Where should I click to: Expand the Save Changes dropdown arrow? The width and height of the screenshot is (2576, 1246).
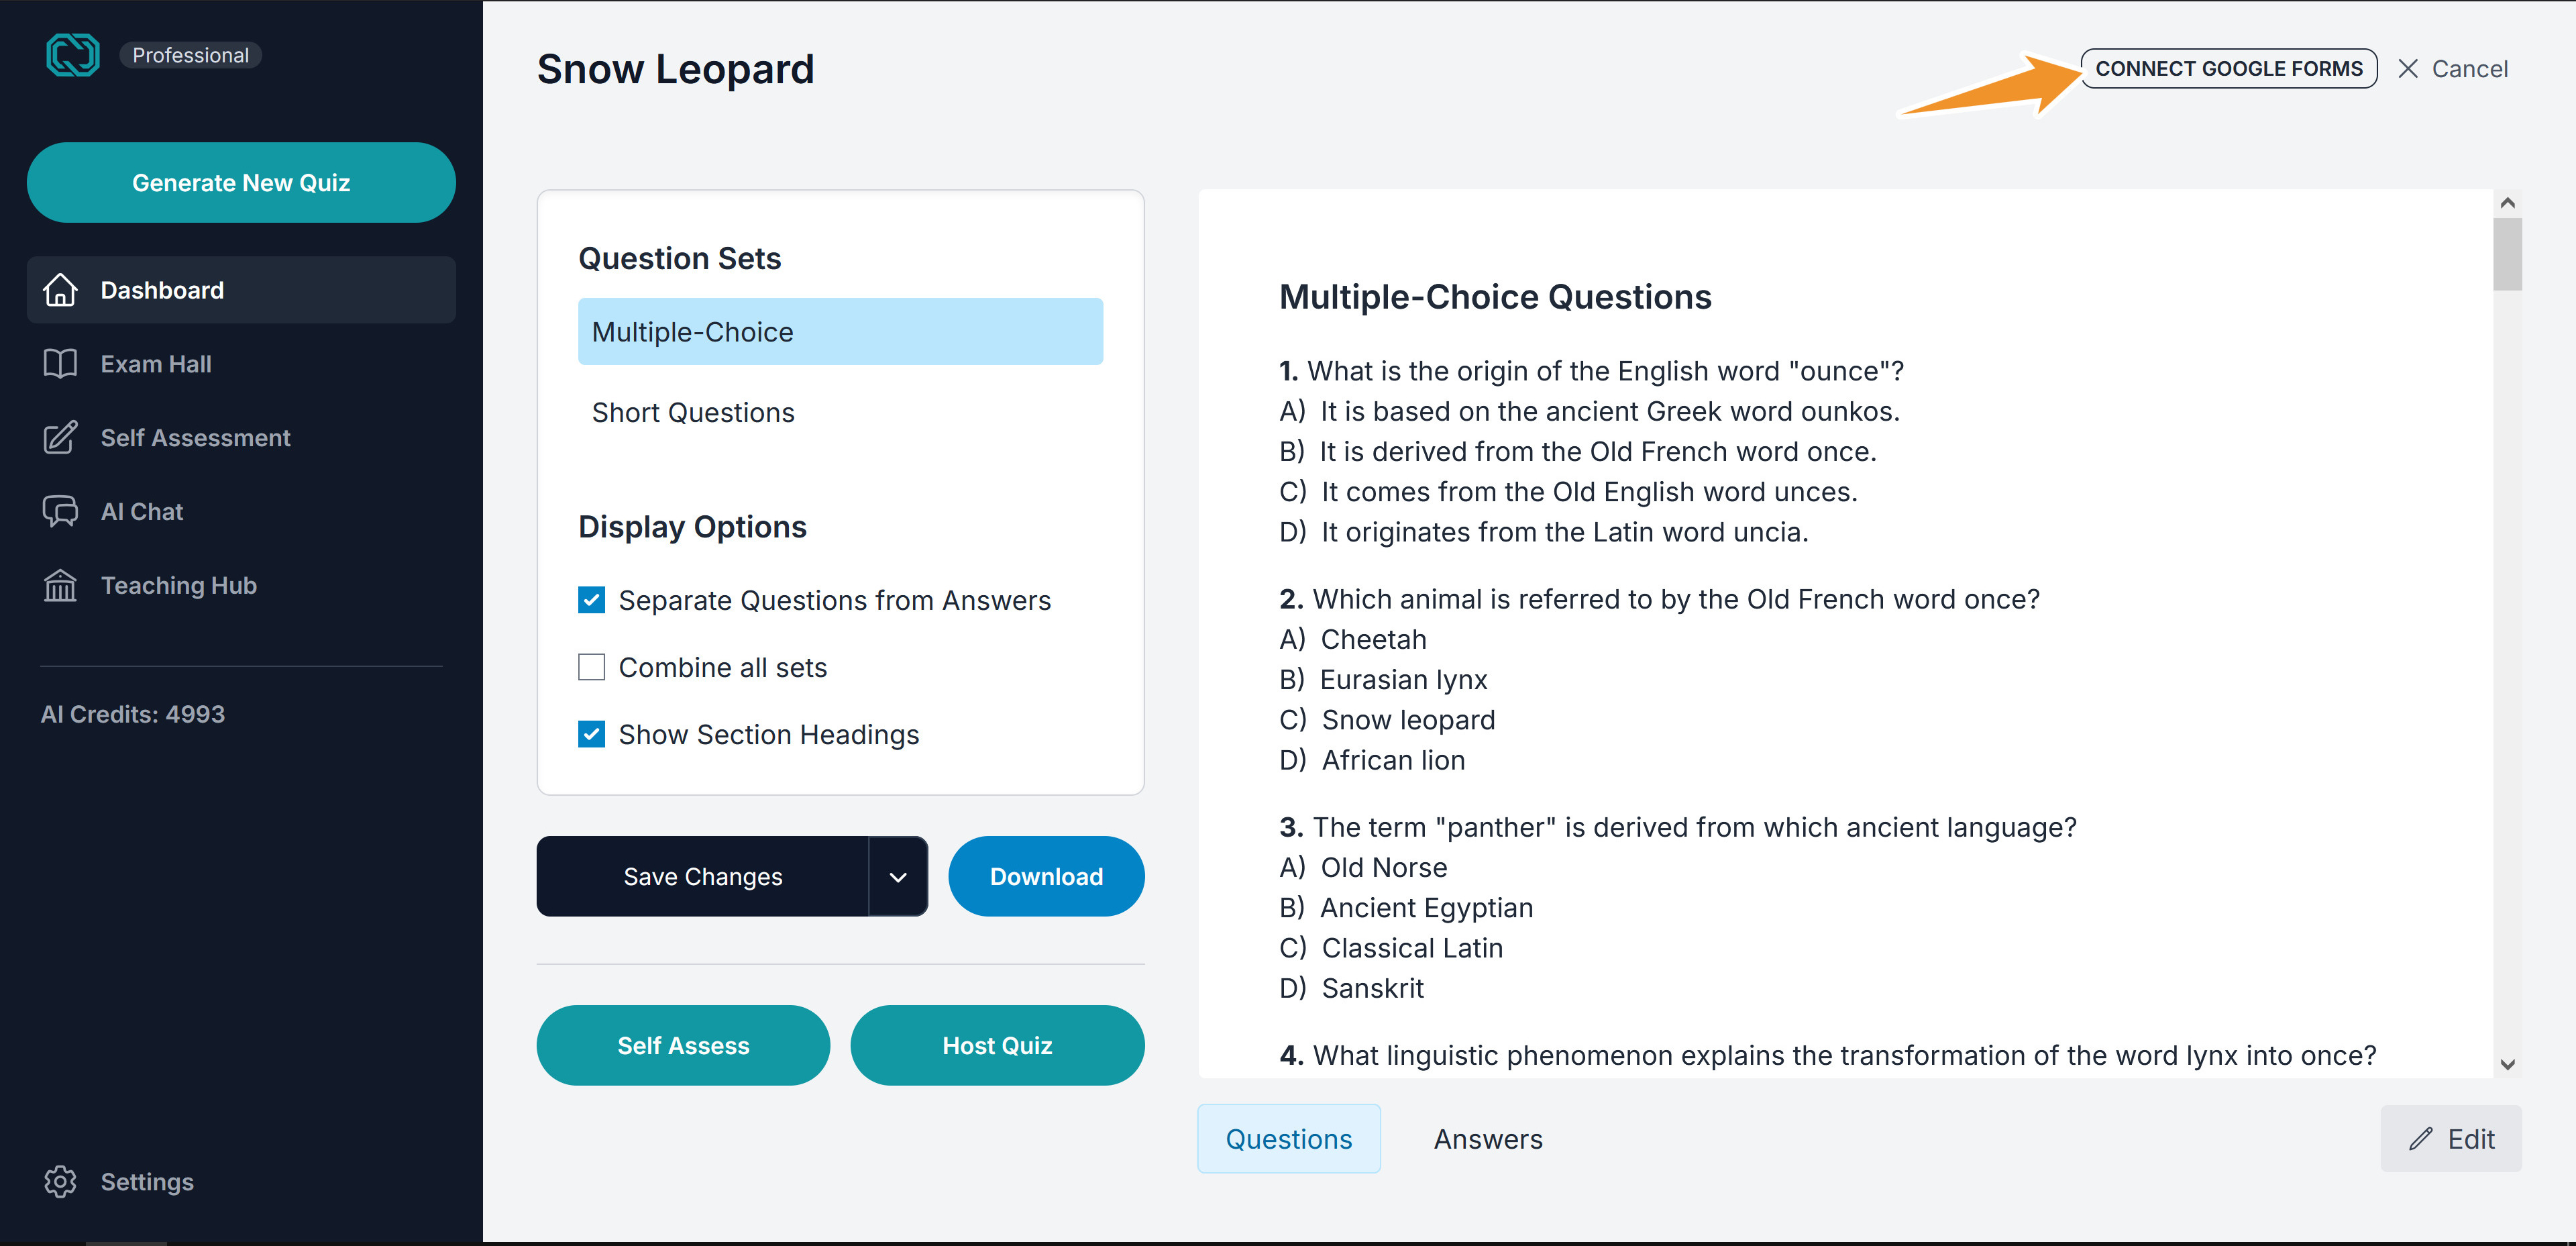[x=898, y=877]
